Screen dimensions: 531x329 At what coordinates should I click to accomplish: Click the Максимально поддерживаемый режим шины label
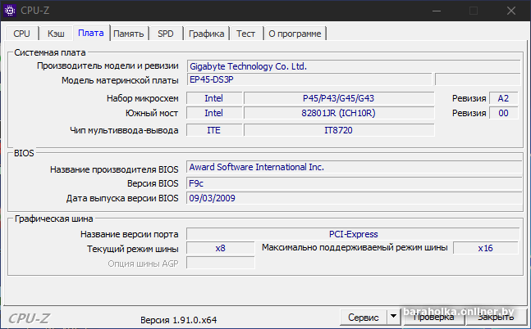[x=355, y=248]
